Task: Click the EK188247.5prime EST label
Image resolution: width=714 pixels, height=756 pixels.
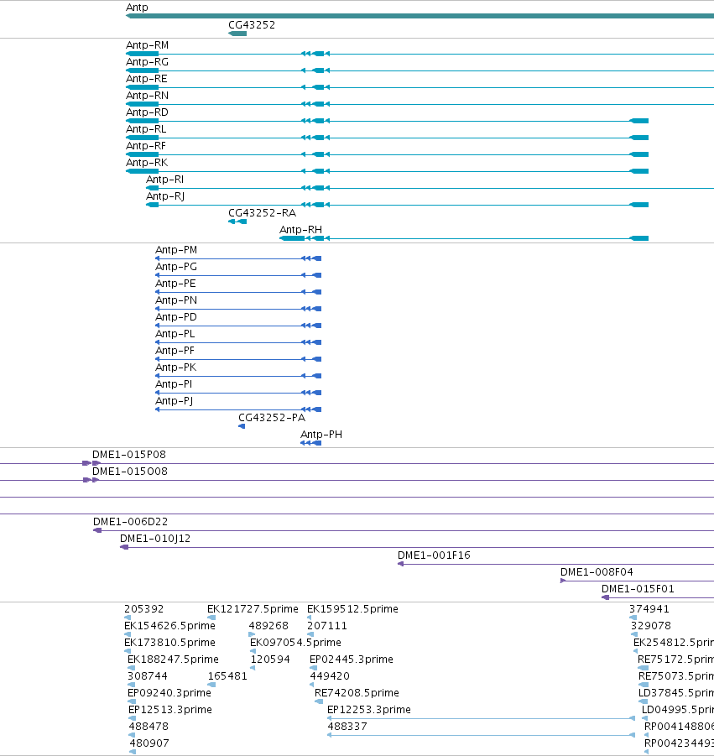Action: point(173,660)
